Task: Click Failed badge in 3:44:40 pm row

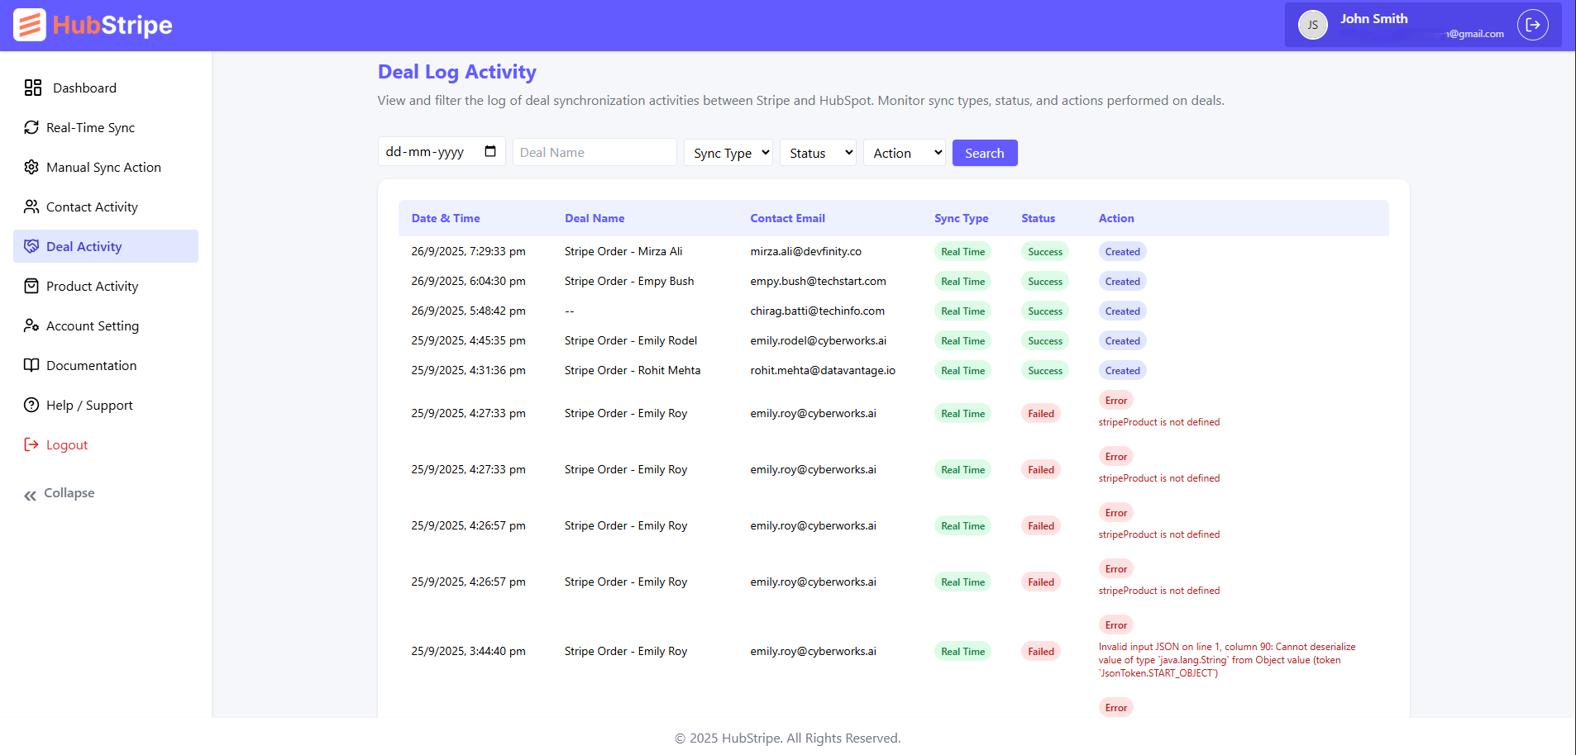Action: click(x=1041, y=652)
